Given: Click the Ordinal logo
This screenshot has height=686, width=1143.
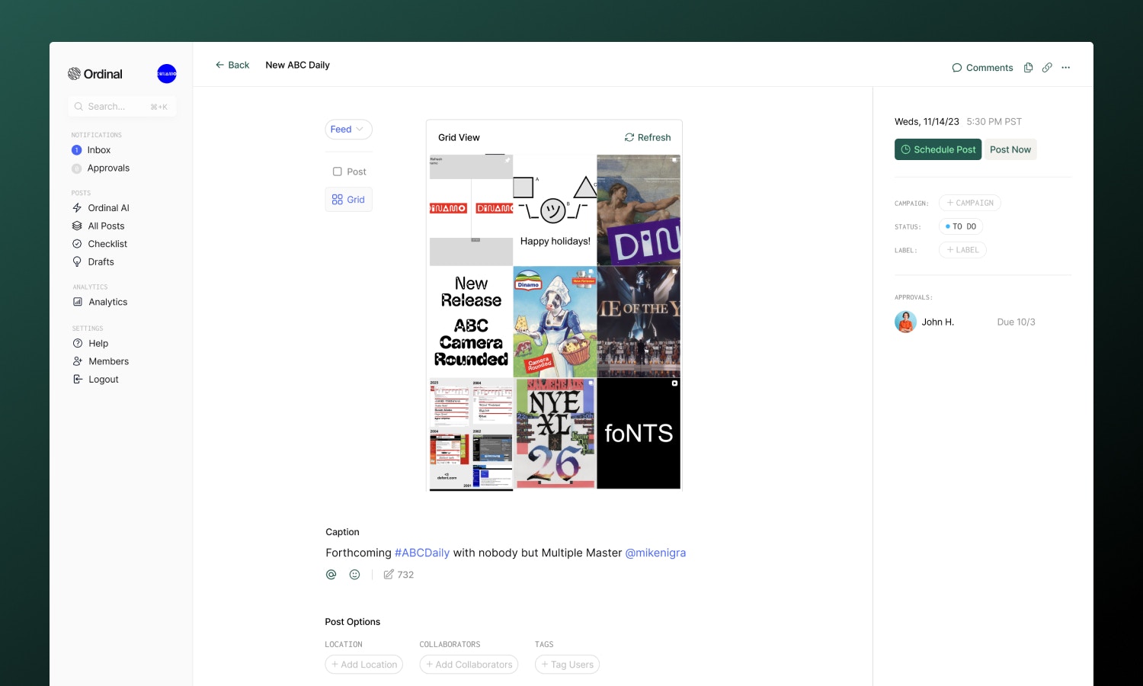Looking at the screenshot, I should pyautogui.click(x=95, y=74).
